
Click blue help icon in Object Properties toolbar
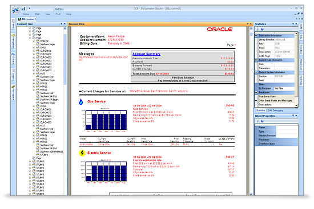tap(262, 121)
